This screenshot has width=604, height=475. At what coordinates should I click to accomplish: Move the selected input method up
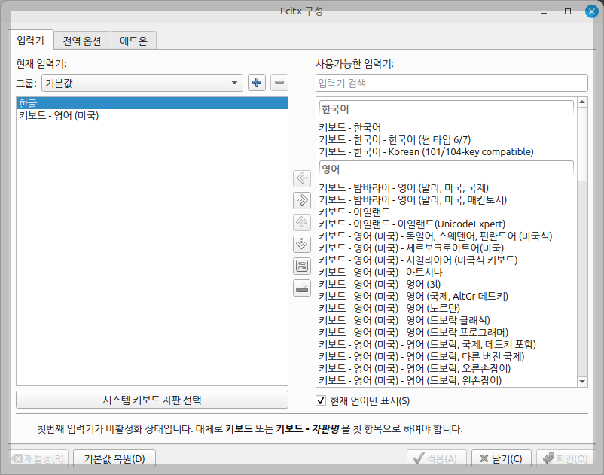[x=302, y=222]
